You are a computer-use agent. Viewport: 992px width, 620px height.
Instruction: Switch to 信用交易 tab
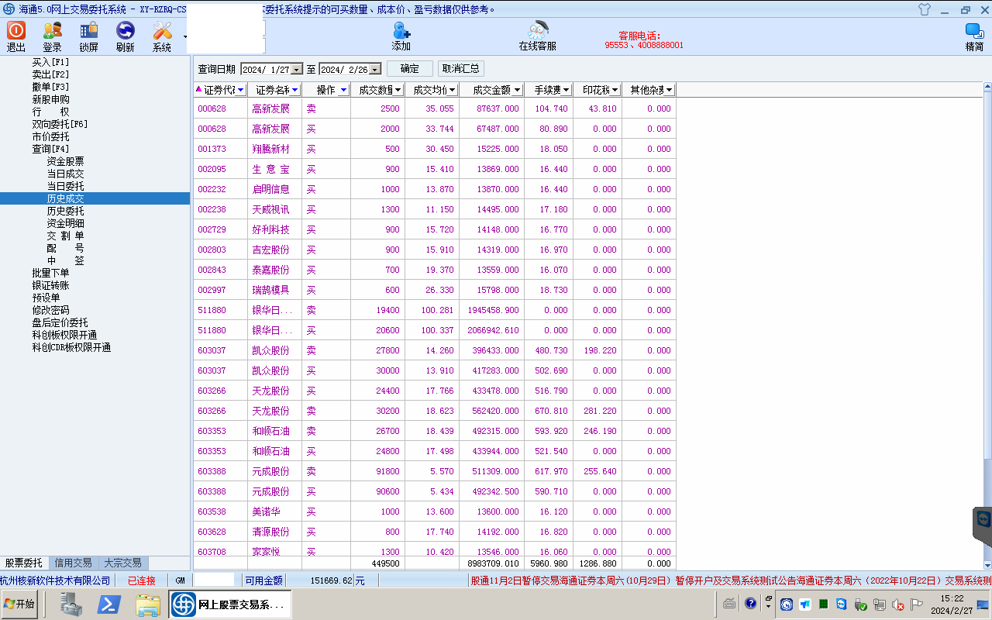coord(73,563)
